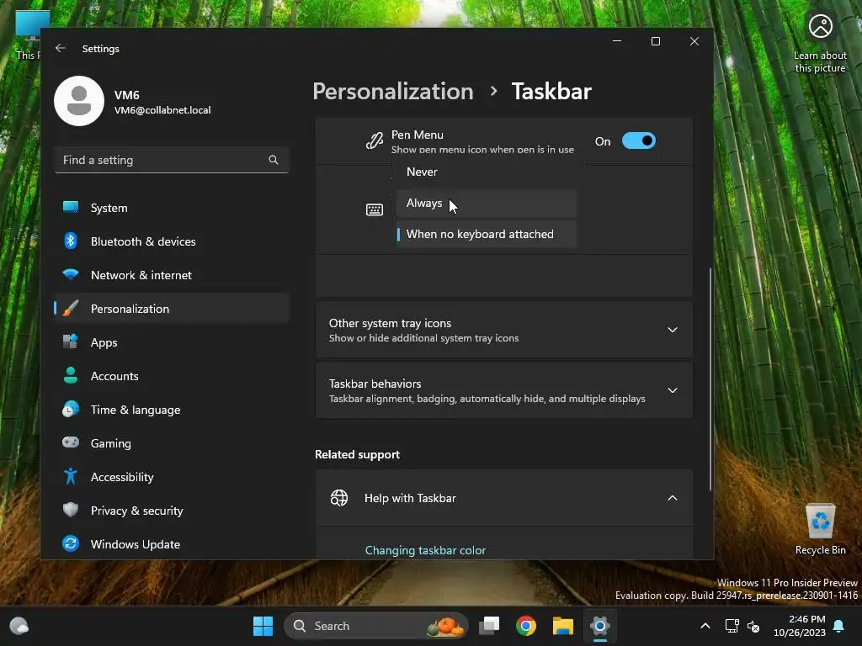
Task: Click the VM6 user profile avatar
Action: coord(79,101)
